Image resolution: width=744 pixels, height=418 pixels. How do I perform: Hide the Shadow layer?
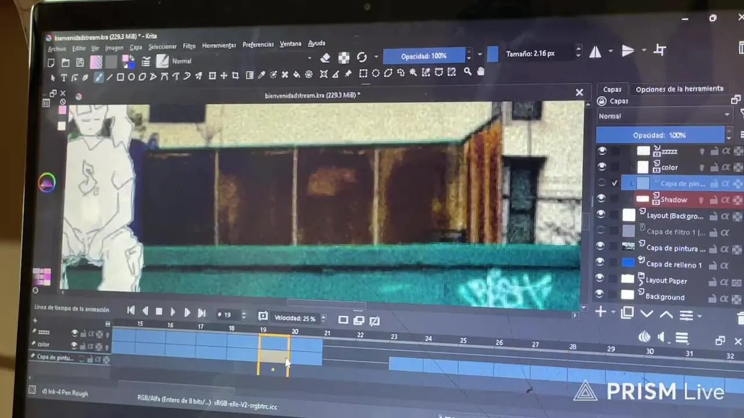coord(602,199)
